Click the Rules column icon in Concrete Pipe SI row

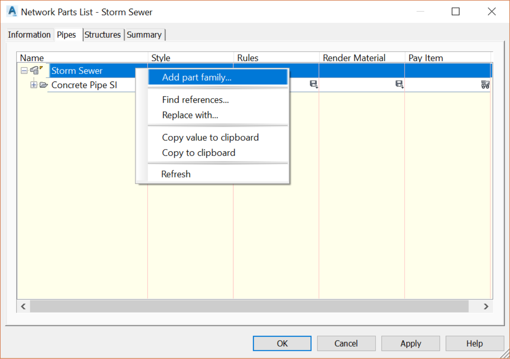tap(314, 84)
